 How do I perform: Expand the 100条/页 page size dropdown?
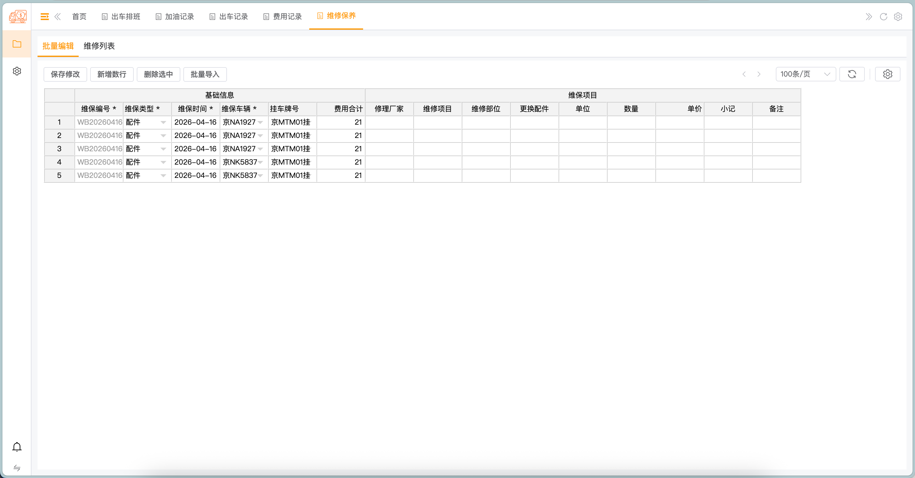tap(805, 74)
